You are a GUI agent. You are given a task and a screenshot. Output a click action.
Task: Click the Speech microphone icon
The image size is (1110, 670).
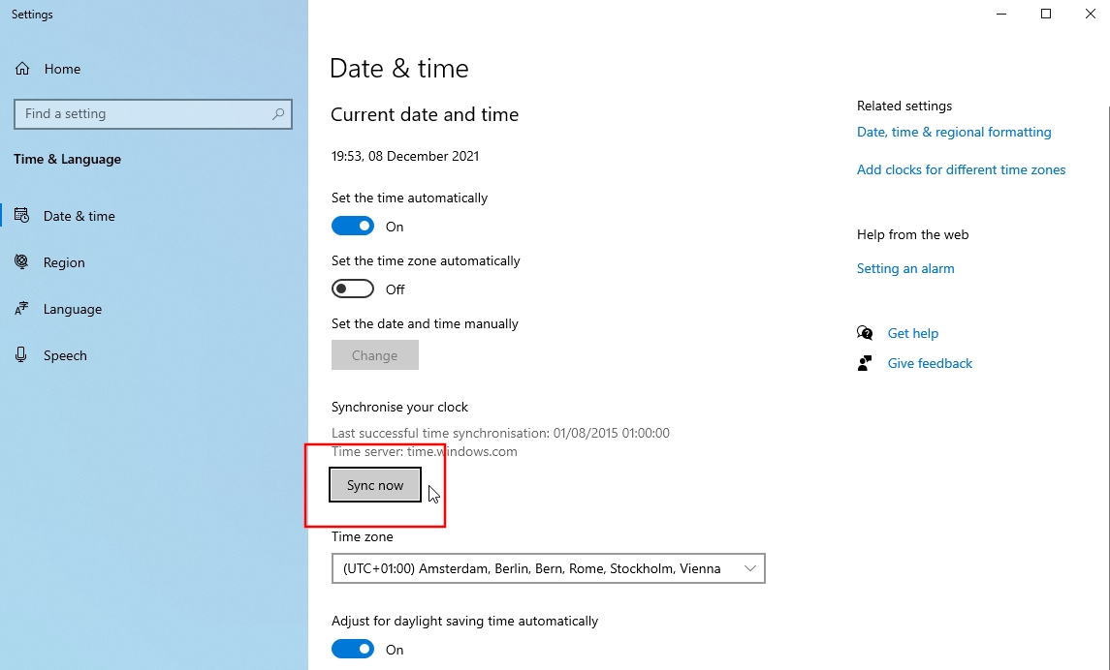(22, 355)
